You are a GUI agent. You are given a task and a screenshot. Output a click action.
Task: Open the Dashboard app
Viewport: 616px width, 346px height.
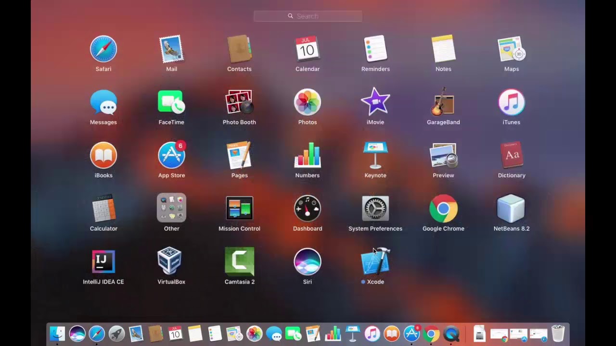(308, 209)
